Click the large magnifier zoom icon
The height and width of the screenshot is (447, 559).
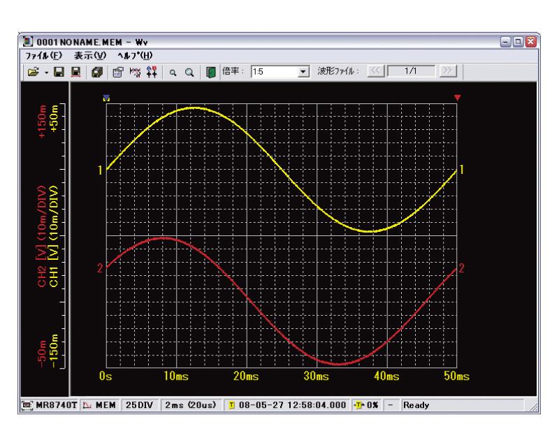189,71
